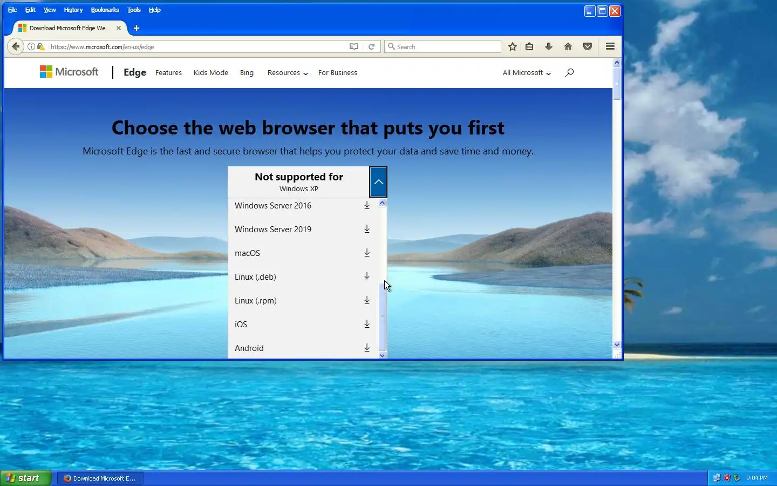Open a new tab with plus icon

[137, 28]
